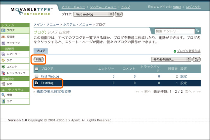This screenshot has width=210, height=140.
Task: Open the その他の操作 actions dropdown
Action: pyautogui.click(x=171, y=60)
